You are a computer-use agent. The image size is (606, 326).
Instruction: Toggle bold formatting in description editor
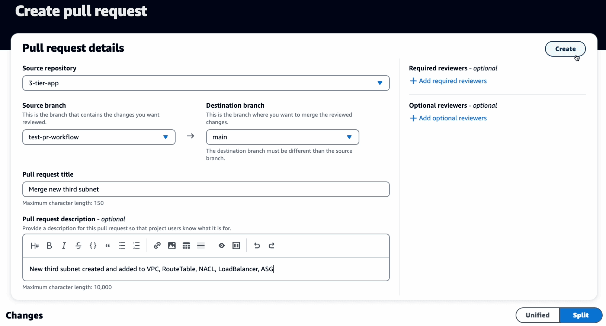(49, 246)
